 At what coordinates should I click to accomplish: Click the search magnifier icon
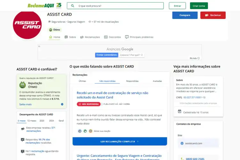point(73,6)
